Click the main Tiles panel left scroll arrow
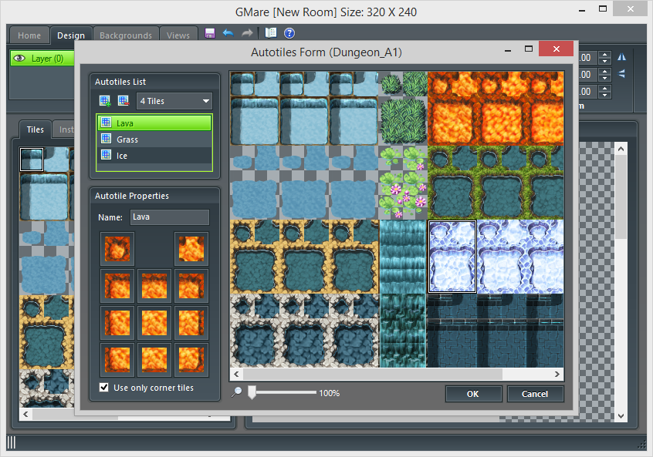 click(x=26, y=414)
